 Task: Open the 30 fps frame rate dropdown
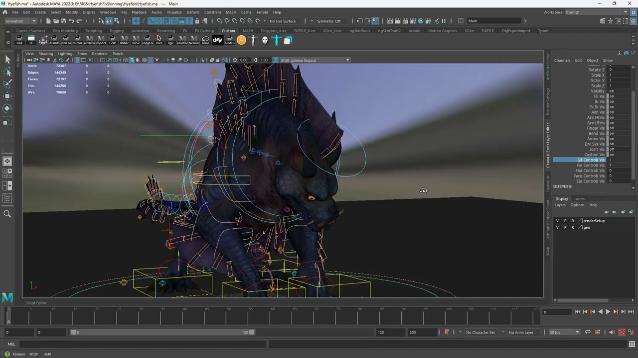coord(564,332)
